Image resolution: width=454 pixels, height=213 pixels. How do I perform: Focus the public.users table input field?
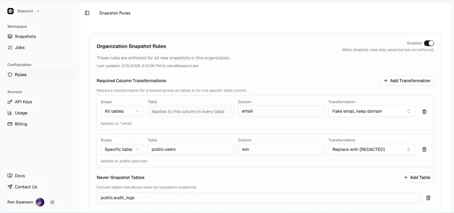[191, 149]
